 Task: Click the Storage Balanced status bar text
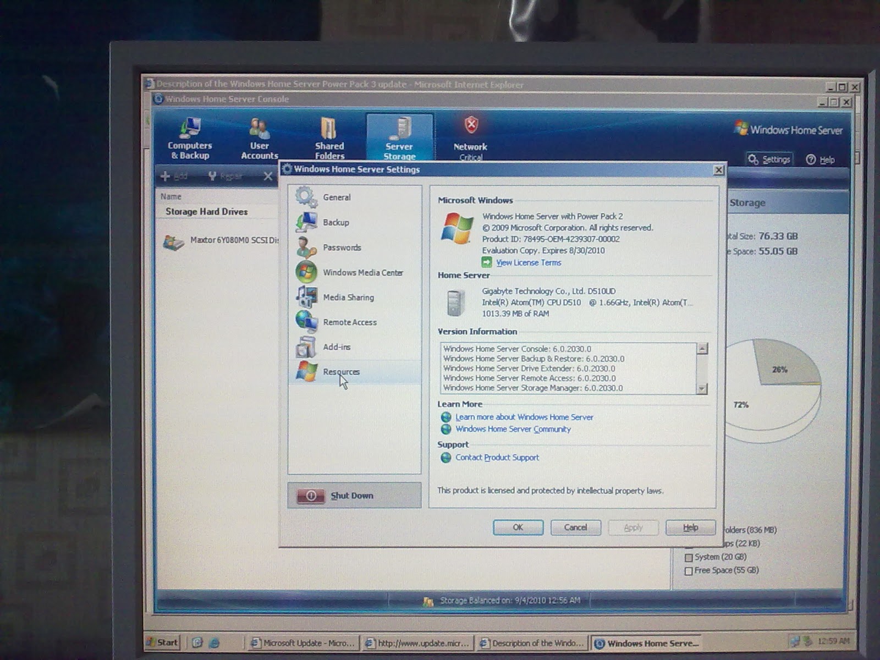[510, 601]
